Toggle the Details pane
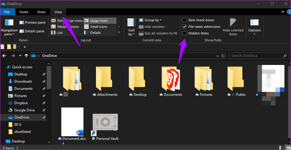Image resolution: width=291 pixels, height=150 pixels. coord(32,31)
